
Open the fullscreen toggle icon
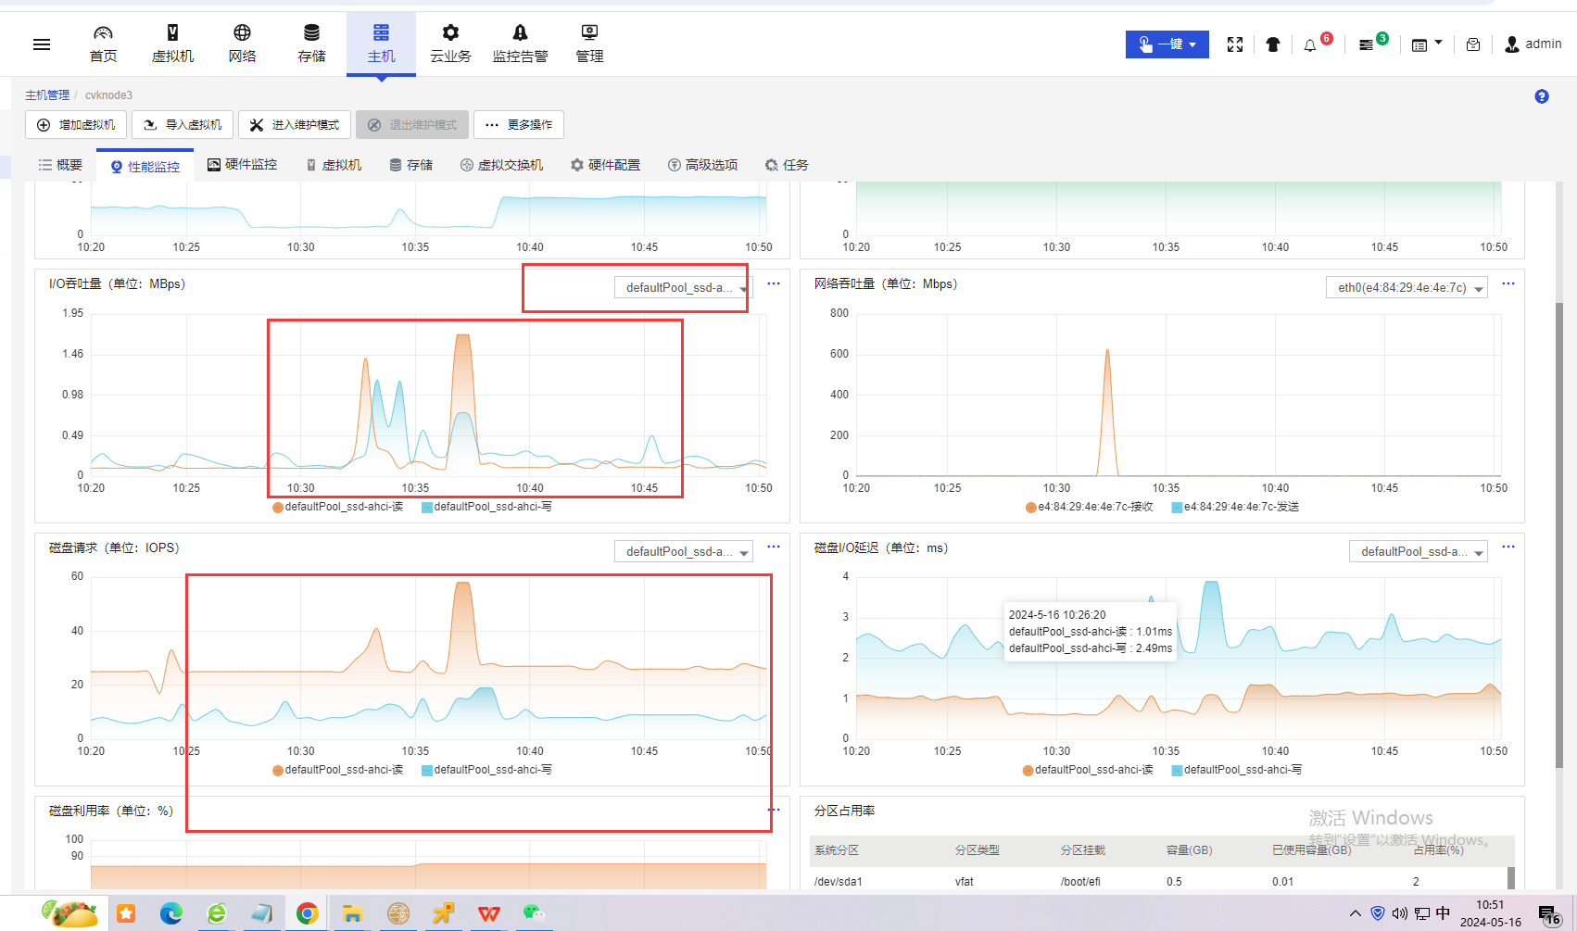1234,44
